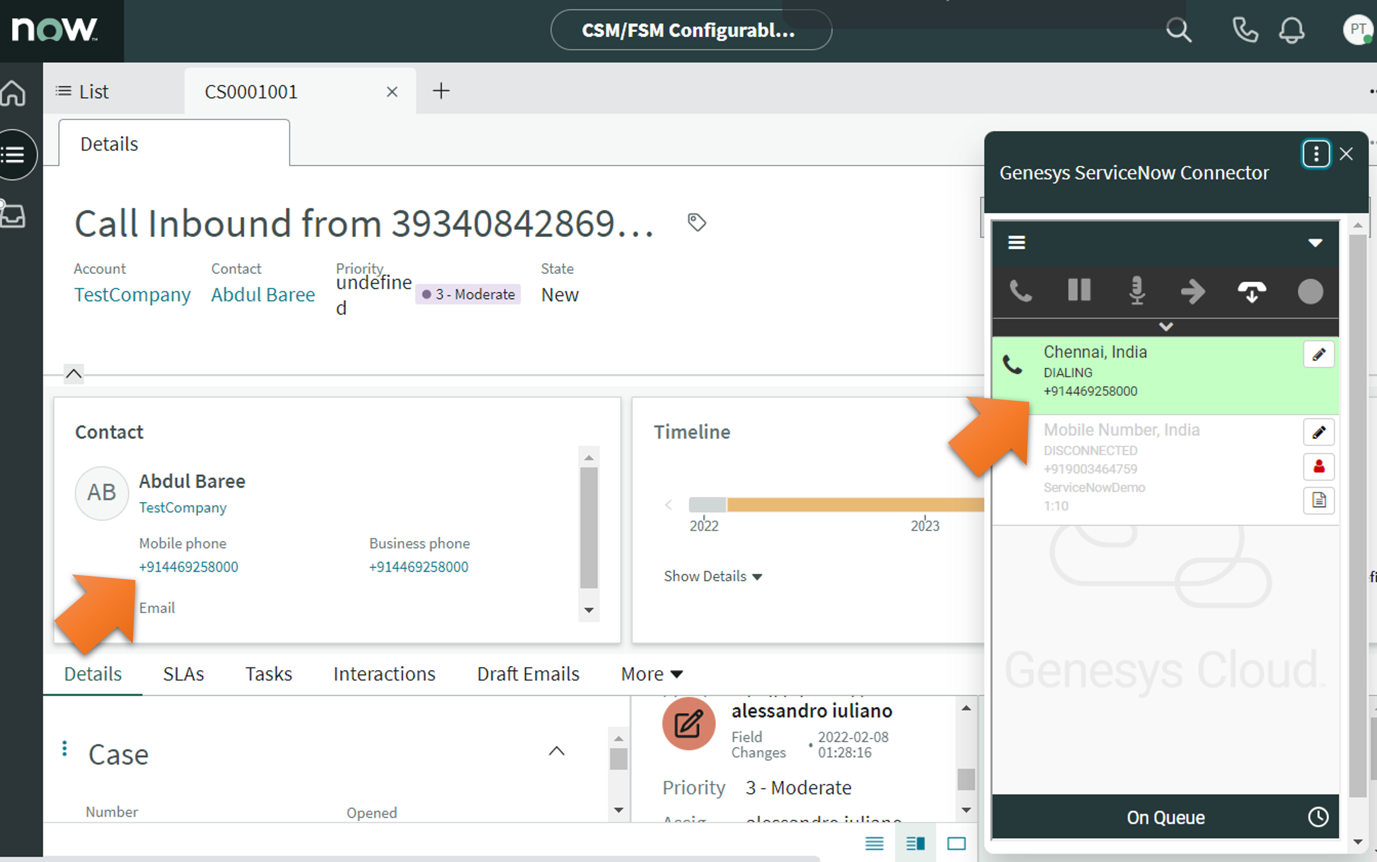Select the lower Details tab
The height and width of the screenshot is (862, 1377).
[92, 674]
